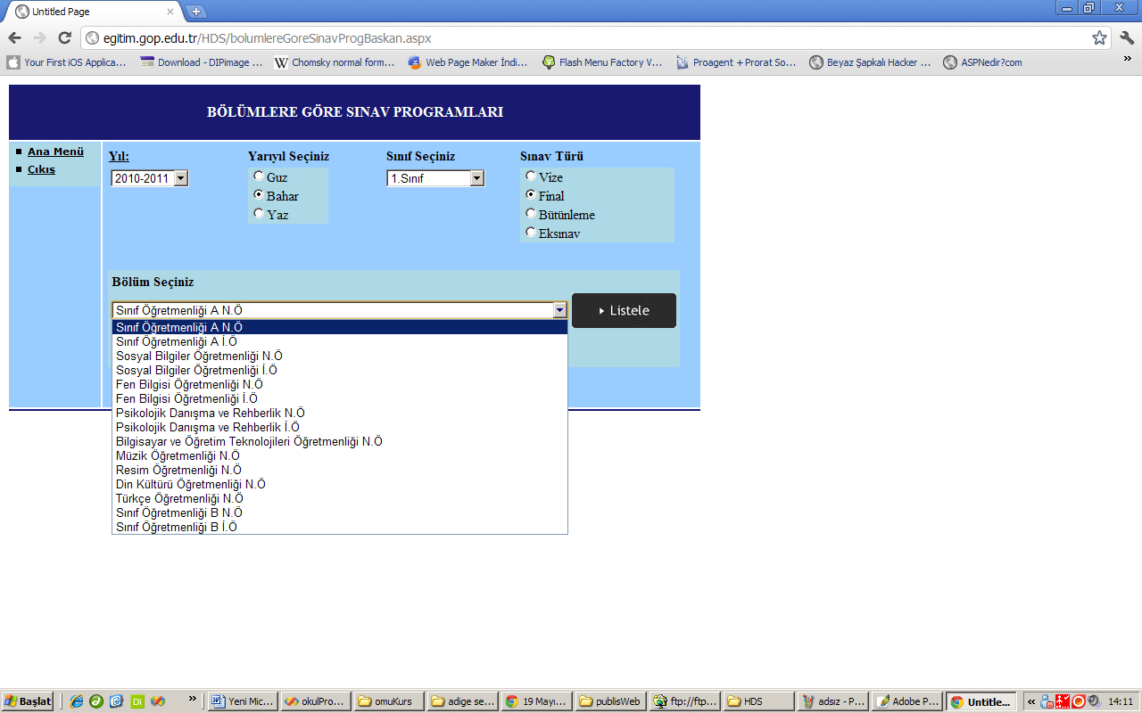Select the Yaz semester radio button
The image size is (1142, 713).
(259, 214)
